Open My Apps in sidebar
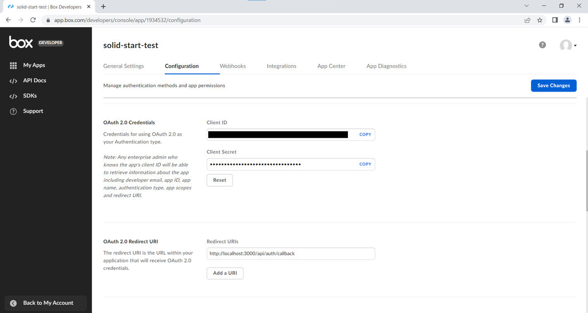588x313 pixels. (34, 65)
